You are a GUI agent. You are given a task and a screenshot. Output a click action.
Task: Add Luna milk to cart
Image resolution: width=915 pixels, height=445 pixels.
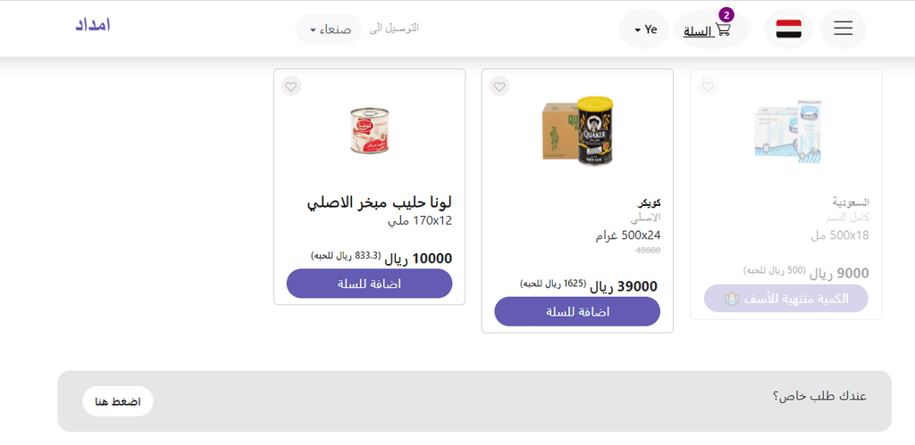point(369,284)
